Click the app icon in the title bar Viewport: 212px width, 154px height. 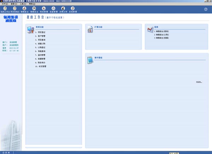pos(1,1)
